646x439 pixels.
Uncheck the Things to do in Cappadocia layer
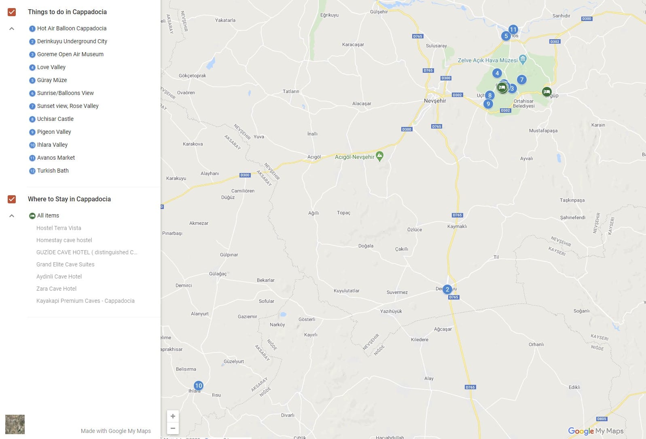tap(12, 12)
